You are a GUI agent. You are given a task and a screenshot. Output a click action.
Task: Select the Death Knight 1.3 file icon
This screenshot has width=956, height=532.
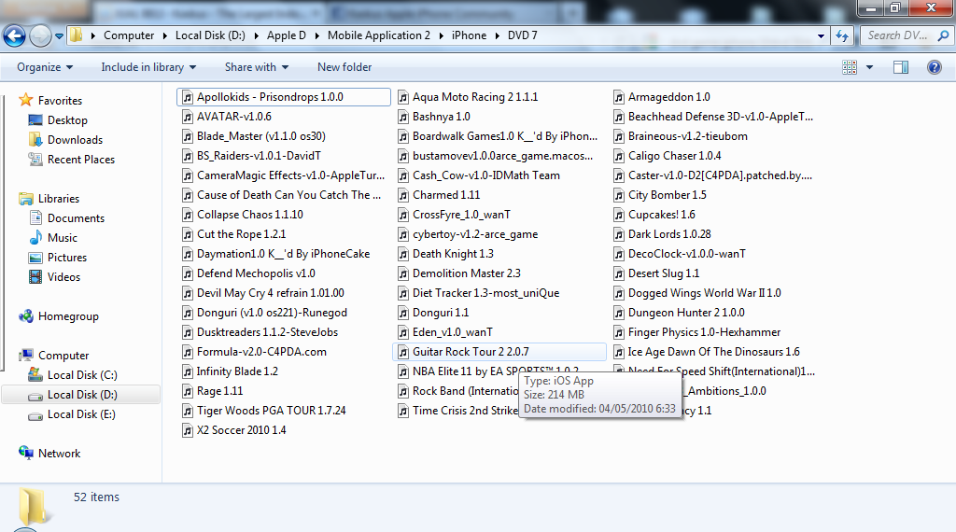point(403,254)
